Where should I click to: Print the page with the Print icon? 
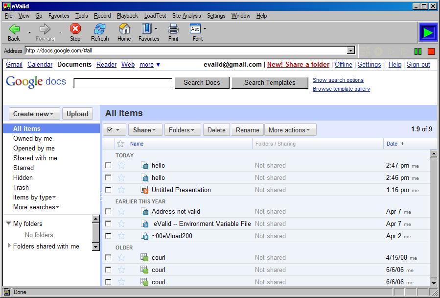point(173,29)
